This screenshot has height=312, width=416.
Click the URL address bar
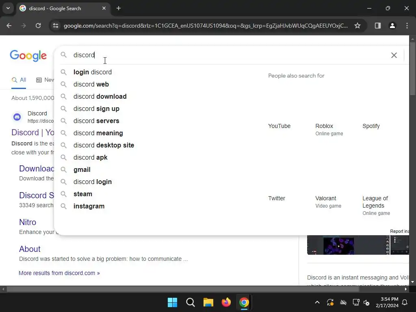(x=206, y=26)
